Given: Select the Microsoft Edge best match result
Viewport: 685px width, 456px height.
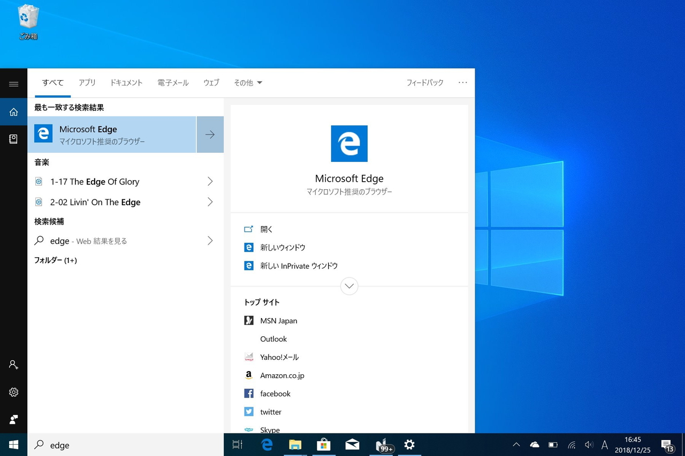Looking at the screenshot, I should [x=112, y=134].
